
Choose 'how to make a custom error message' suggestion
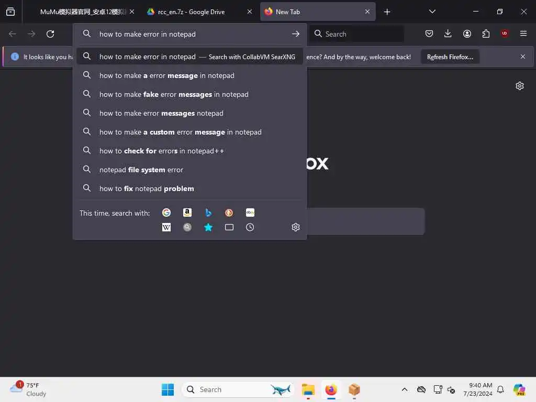tap(189, 132)
